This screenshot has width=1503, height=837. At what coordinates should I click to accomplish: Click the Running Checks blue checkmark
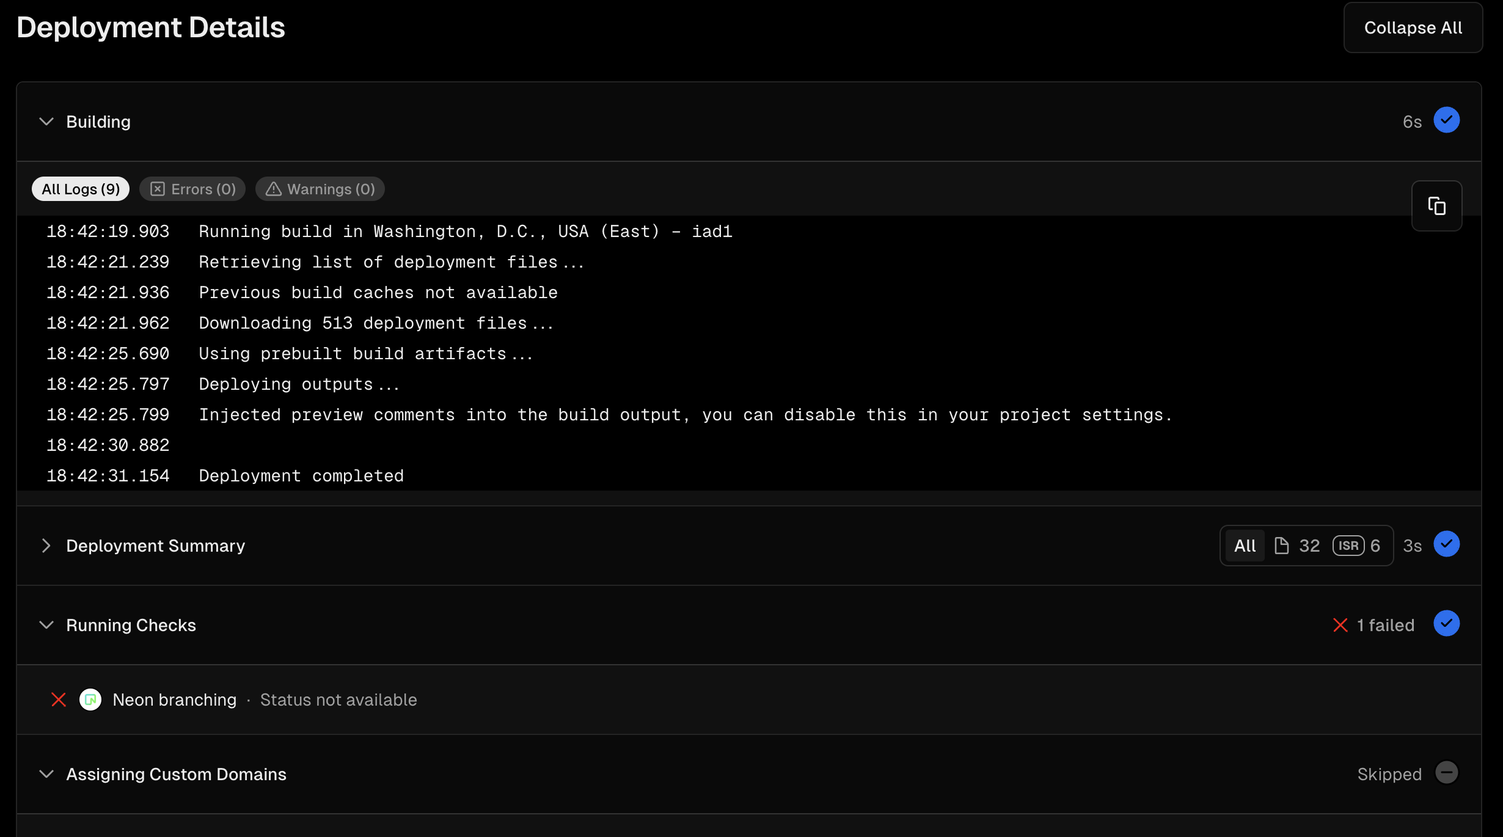tap(1446, 624)
